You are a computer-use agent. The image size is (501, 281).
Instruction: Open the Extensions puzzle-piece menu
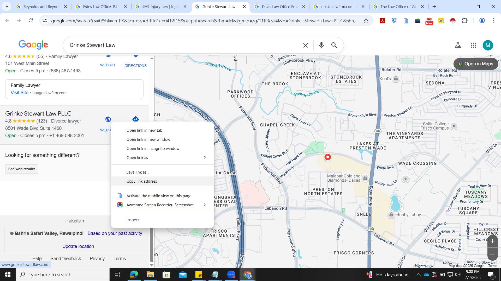tap(465, 21)
